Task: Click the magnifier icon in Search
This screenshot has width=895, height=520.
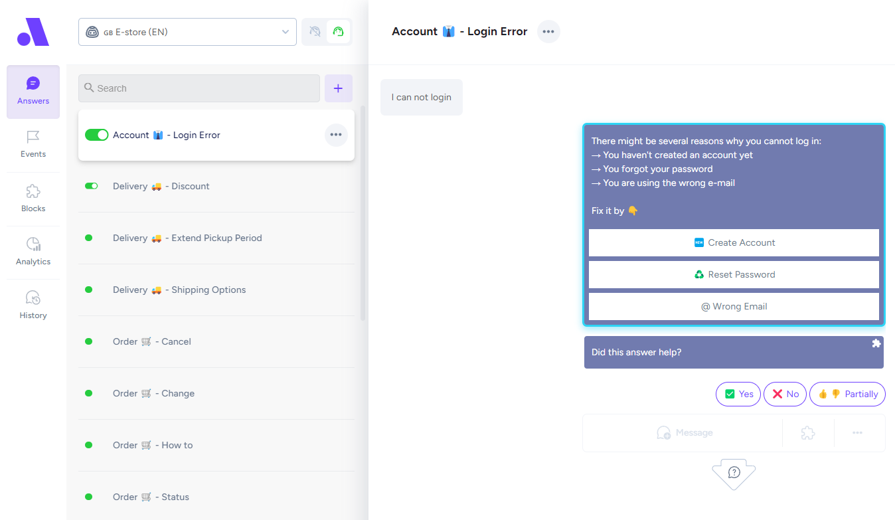Action: (x=89, y=88)
